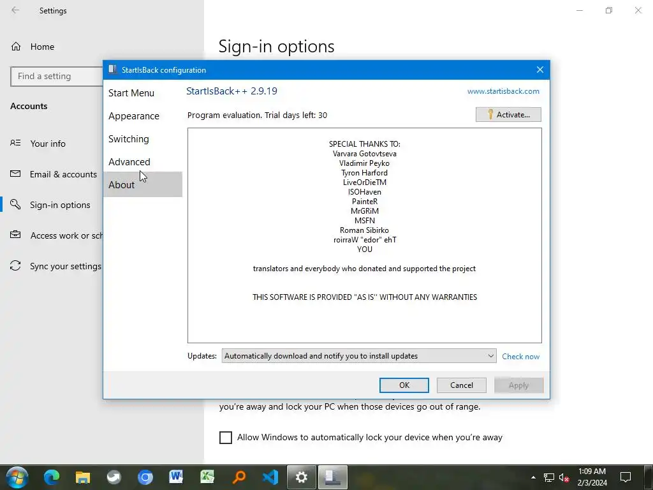Image resolution: width=653 pixels, height=490 pixels.
Task: Click the StartIsBack title bar icon
Action: click(x=112, y=70)
